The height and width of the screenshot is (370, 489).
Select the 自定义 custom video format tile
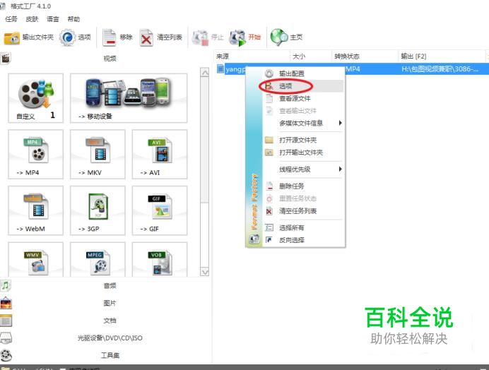(x=35, y=98)
